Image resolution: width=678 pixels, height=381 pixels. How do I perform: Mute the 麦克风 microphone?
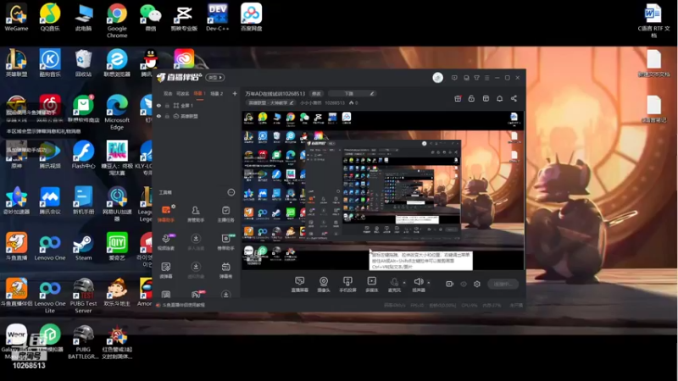point(394,284)
